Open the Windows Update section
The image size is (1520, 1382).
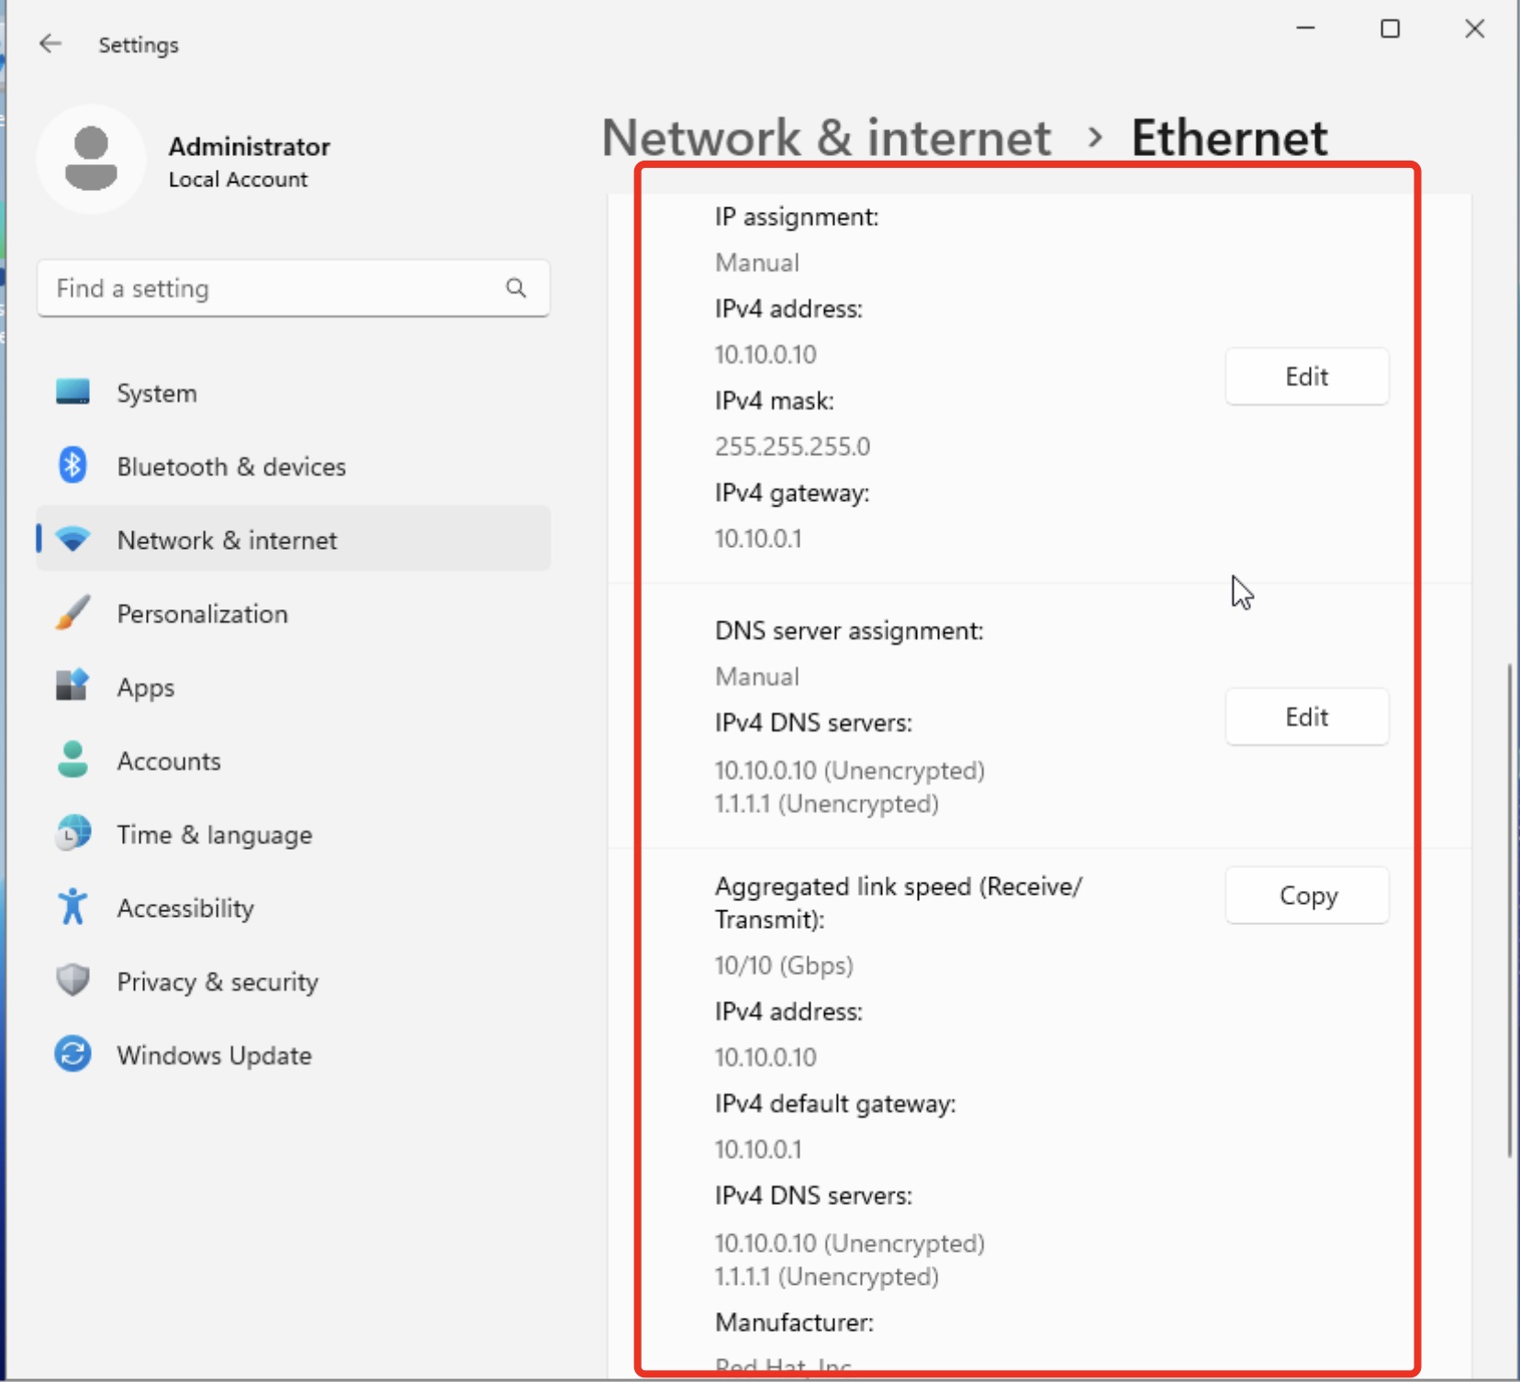214,1055
